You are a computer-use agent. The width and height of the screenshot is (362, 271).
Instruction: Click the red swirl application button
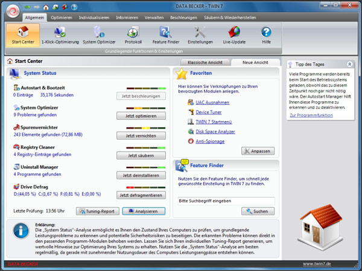(x=13, y=11)
